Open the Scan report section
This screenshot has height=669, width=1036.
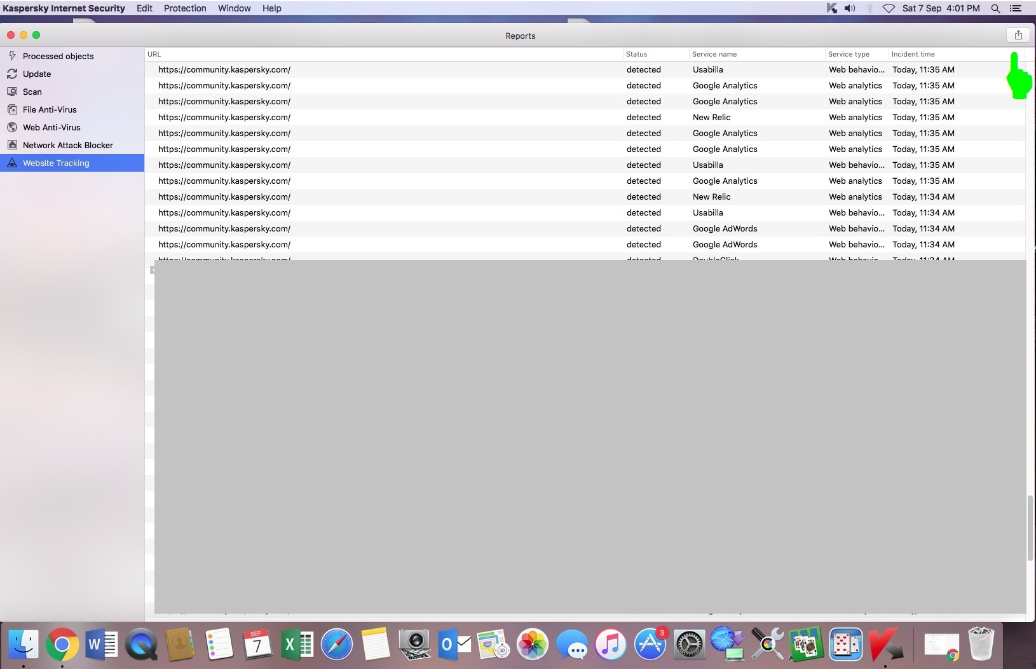[x=72, y=92]
